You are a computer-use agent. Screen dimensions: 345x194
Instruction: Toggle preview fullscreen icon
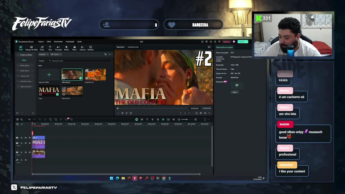tap(209, 113)
